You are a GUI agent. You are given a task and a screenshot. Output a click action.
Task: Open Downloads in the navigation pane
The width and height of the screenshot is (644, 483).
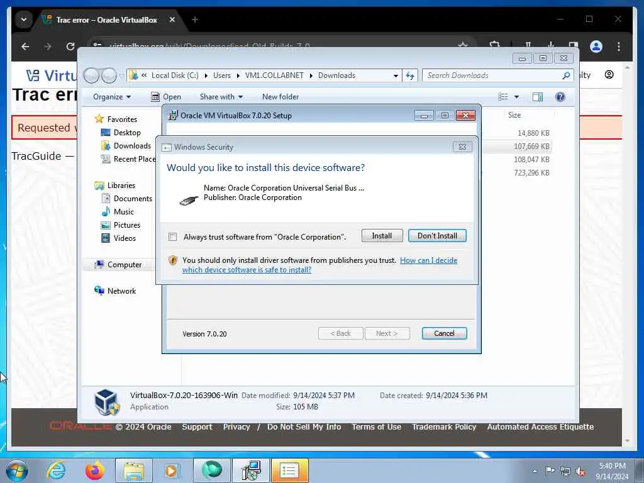(x=132, y=146)
